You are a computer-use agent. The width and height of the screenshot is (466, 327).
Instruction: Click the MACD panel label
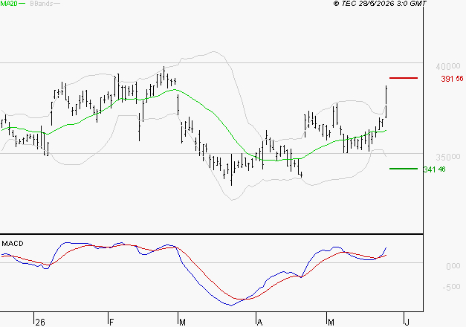coord(13,244)
